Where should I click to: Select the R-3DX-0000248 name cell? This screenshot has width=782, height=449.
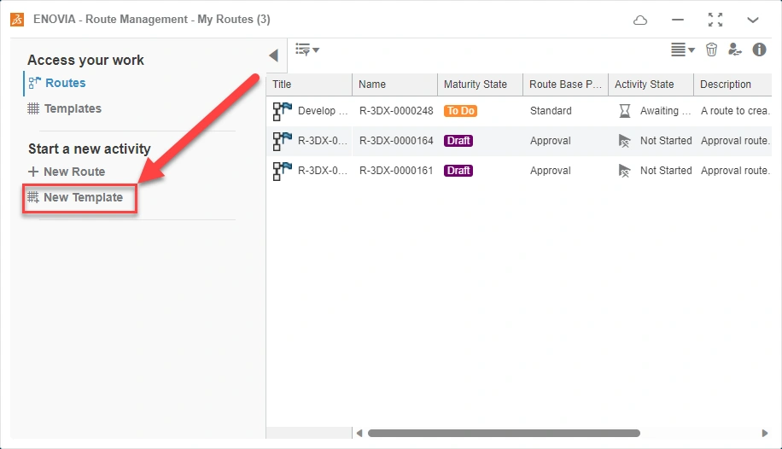tap(396, 111)
